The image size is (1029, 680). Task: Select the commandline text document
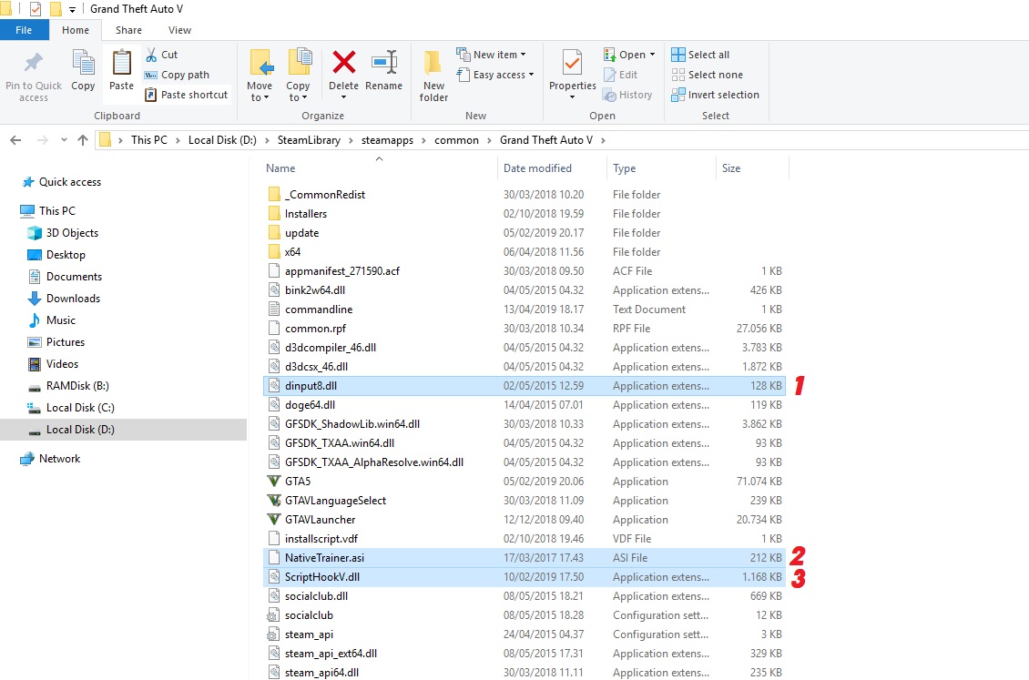(x=524, y=310)
